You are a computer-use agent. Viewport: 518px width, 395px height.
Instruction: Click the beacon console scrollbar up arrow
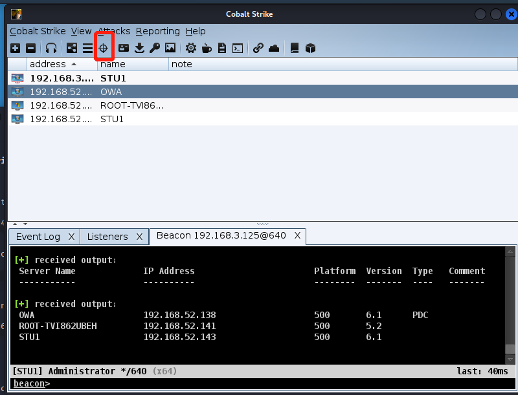coord(510,251)
